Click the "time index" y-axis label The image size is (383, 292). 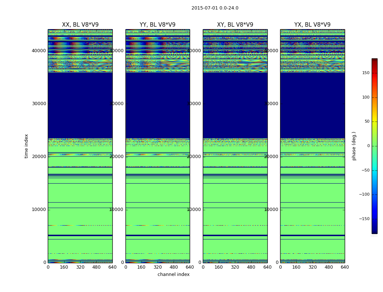tap(26, 146)
